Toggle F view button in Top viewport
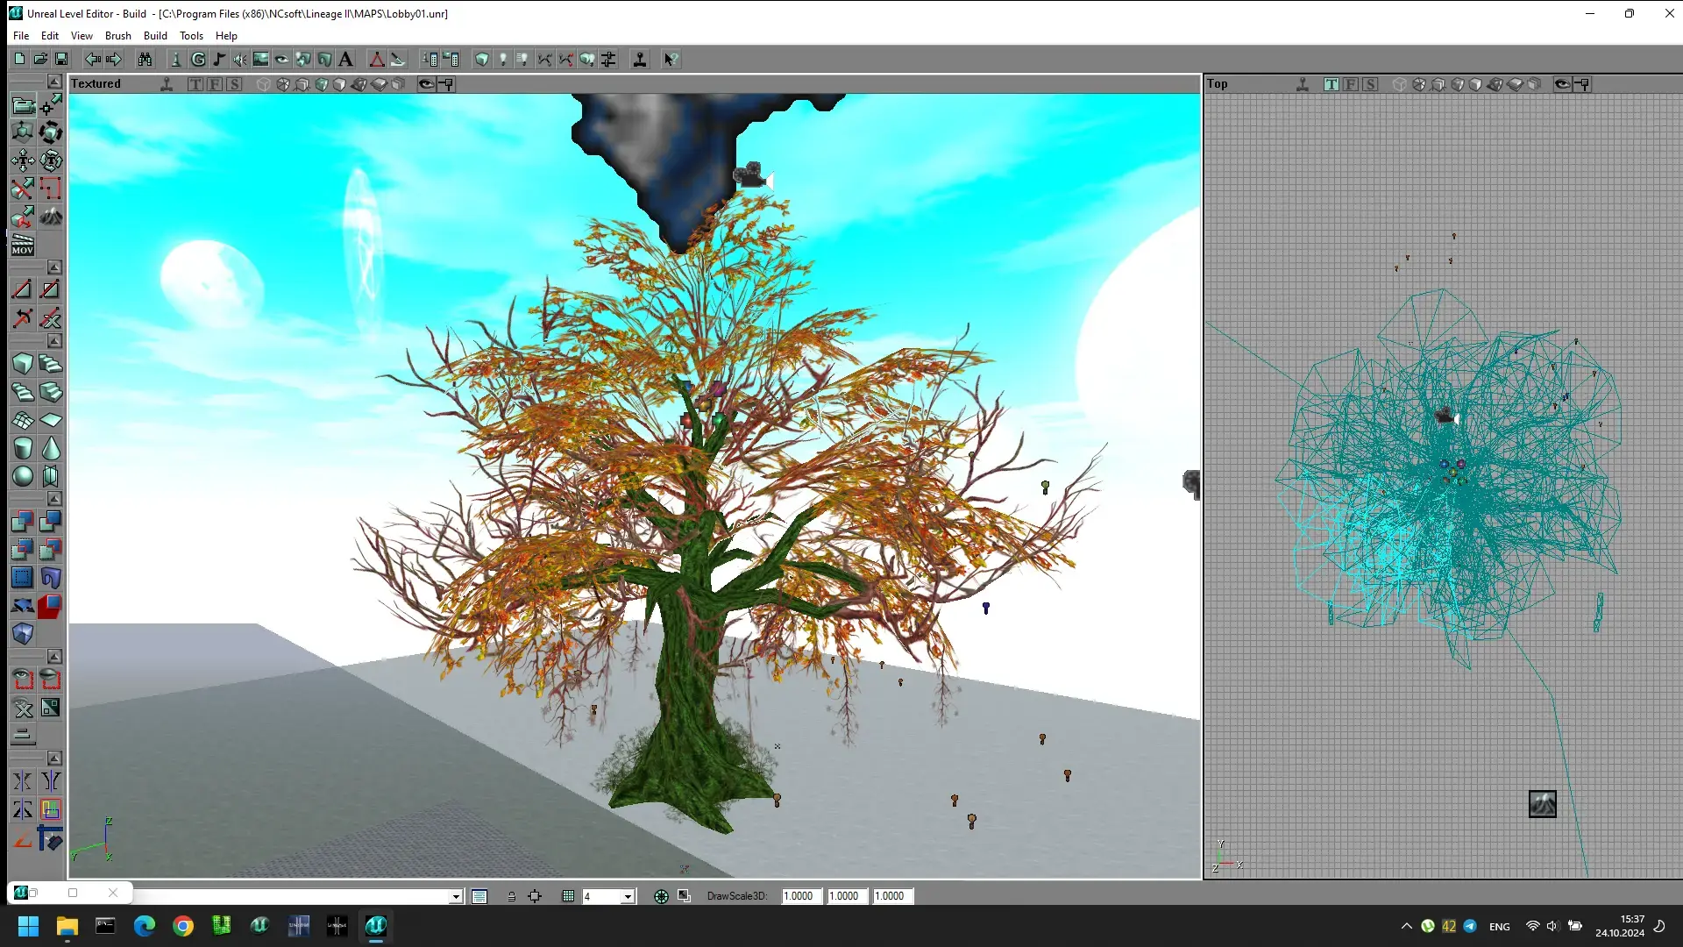 point(1351,84)
